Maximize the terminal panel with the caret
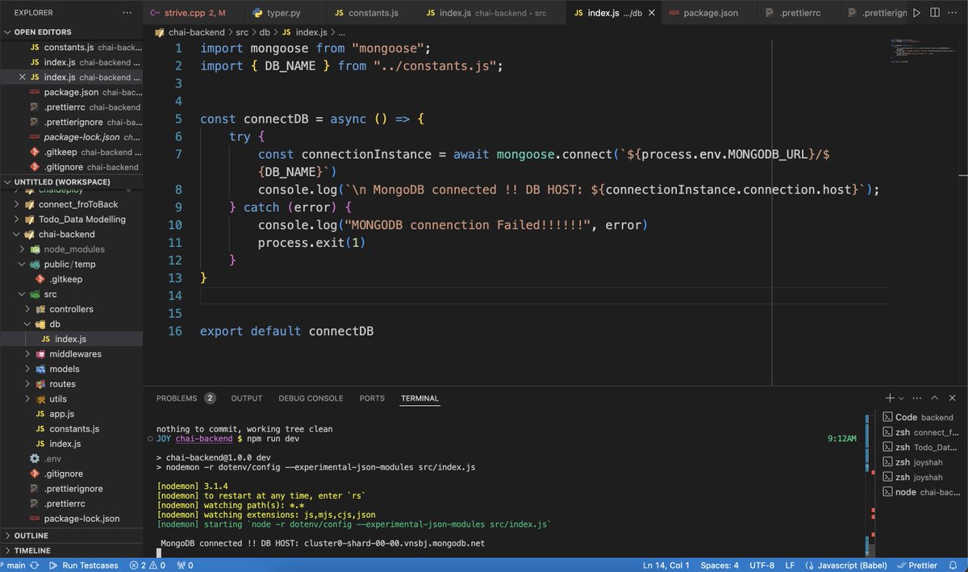Screen dimensions: 968x572 coord(935,398)
